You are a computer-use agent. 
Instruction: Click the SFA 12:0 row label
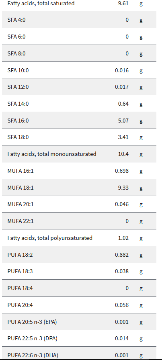click(18, 87)
